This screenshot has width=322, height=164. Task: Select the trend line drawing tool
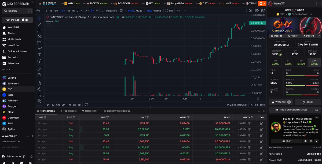pos(39,25)
